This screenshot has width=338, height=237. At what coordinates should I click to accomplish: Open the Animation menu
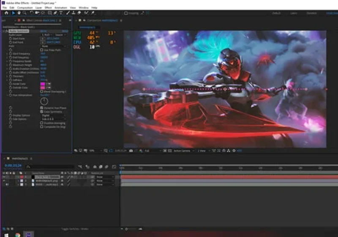[61, 8]
